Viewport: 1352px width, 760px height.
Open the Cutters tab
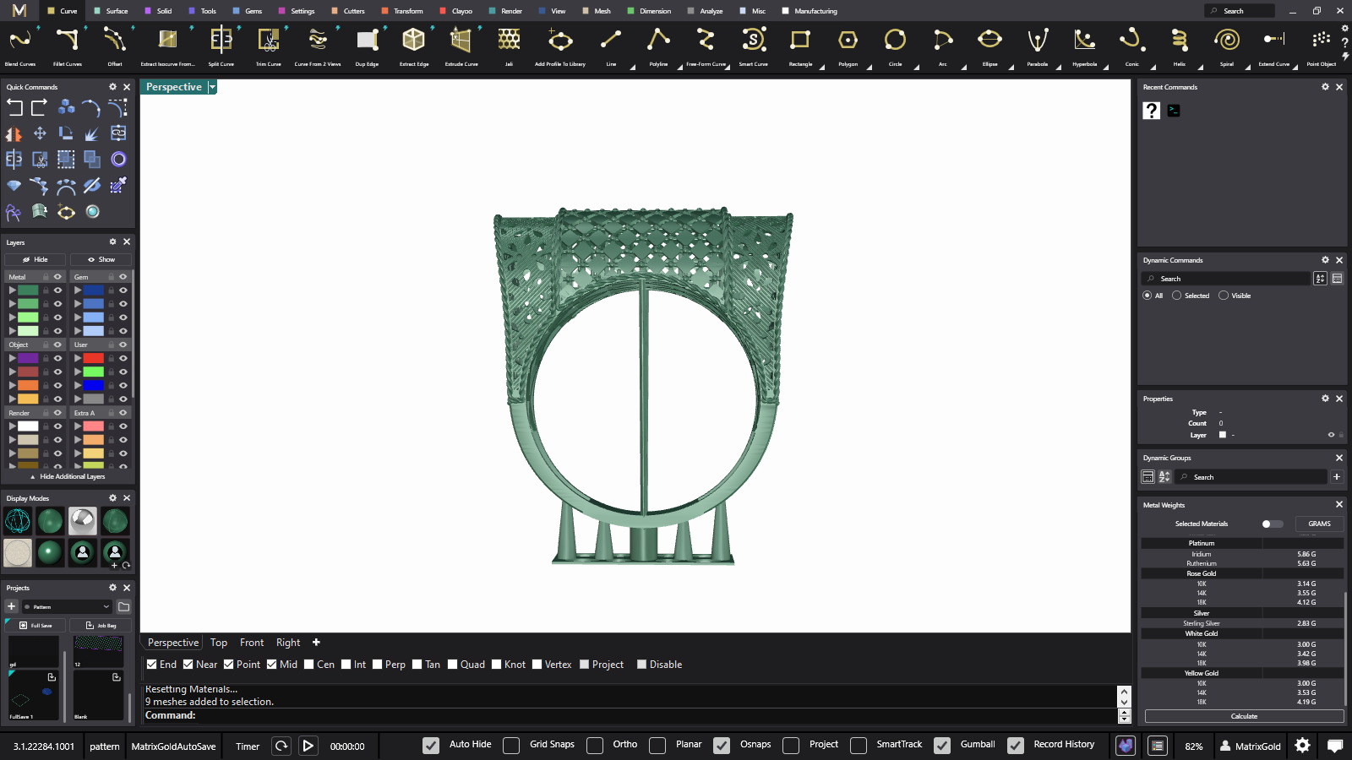tap(348, 11)
